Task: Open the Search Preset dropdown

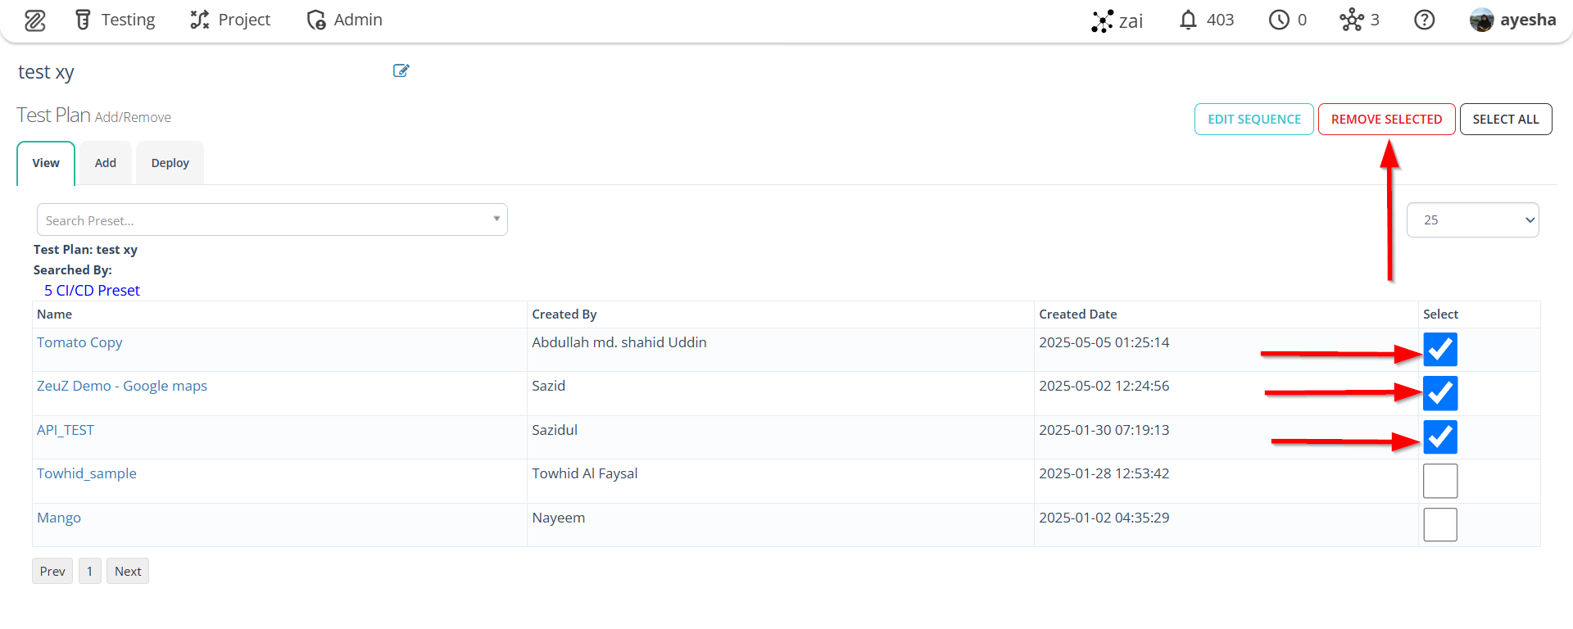Action: (272, 219)
